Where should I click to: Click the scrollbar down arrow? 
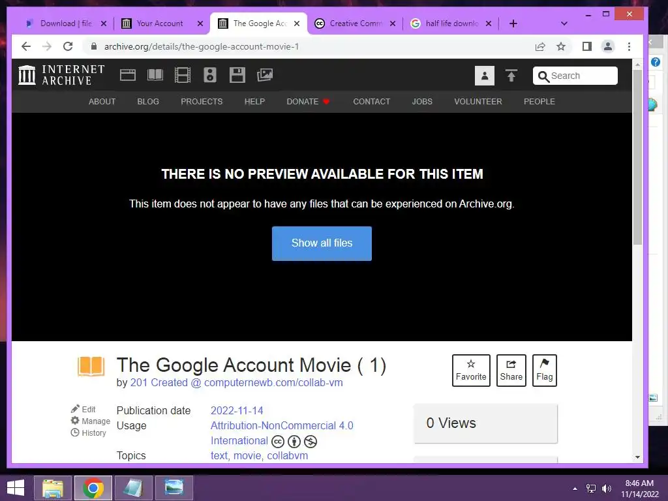coord(637,457)
